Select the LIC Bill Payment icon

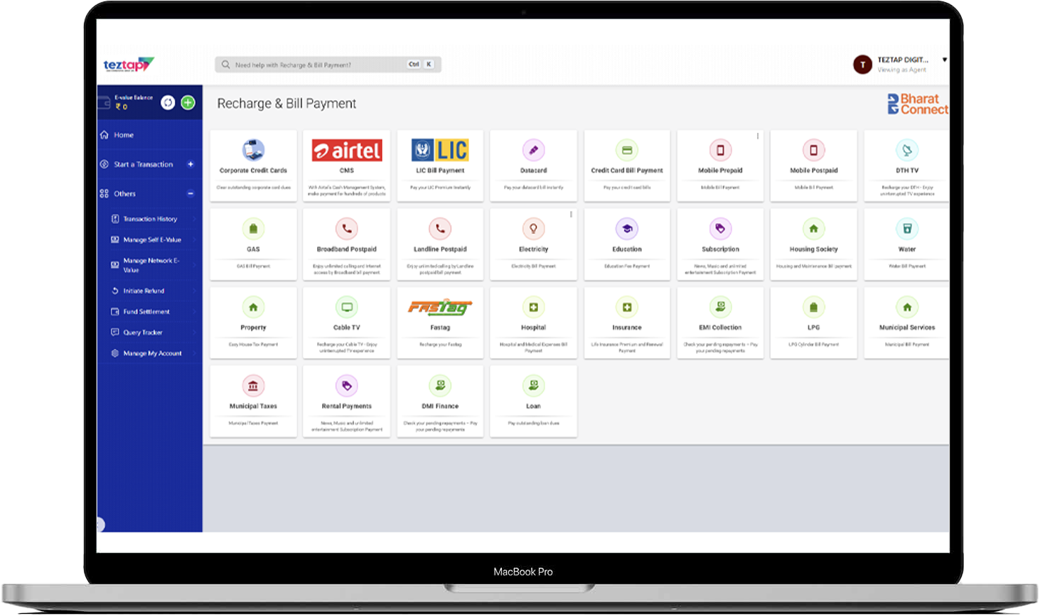click(440, 150)
